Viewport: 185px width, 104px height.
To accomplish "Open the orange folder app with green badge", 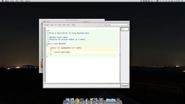I will tap(92, 100).
